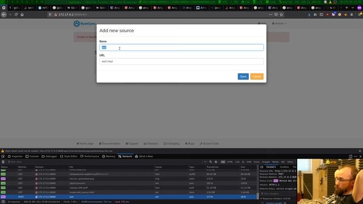The width and height of the screenshot is (363, 204).
Task: Open the Documentation footer link
Action: (109, 143)
